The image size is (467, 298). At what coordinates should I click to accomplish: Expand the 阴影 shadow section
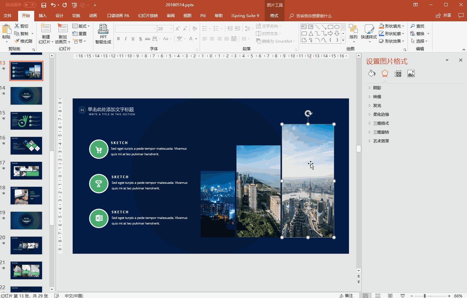coord(377,88)
